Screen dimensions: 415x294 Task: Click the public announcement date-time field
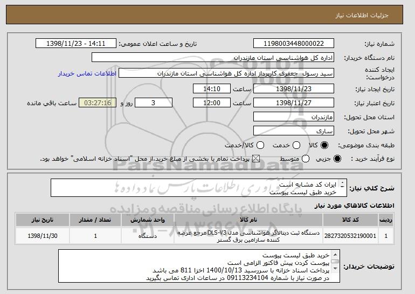(x=76, y=44)
